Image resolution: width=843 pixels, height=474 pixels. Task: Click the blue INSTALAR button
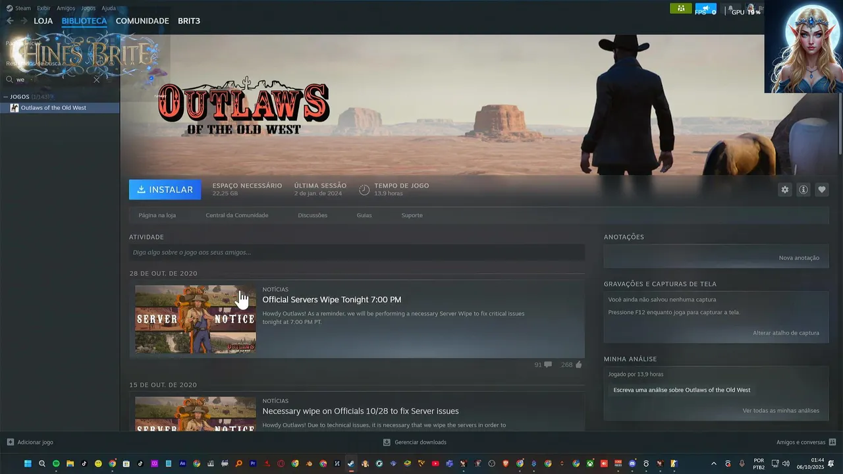[x=165, y=190]
